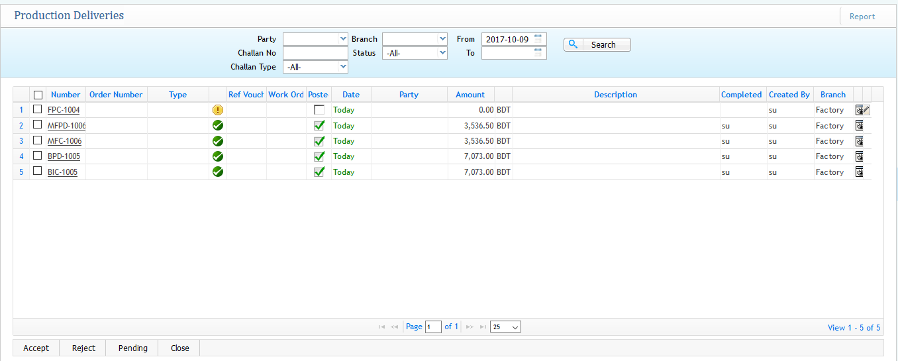Click green check status icon of BIC-1005
898x361 pixels.
click(218, 172)
